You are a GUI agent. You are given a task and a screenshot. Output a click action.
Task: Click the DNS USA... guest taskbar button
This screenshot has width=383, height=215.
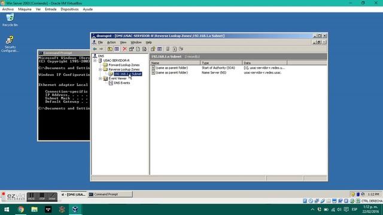pyautogui.click(x=74, y=194)
